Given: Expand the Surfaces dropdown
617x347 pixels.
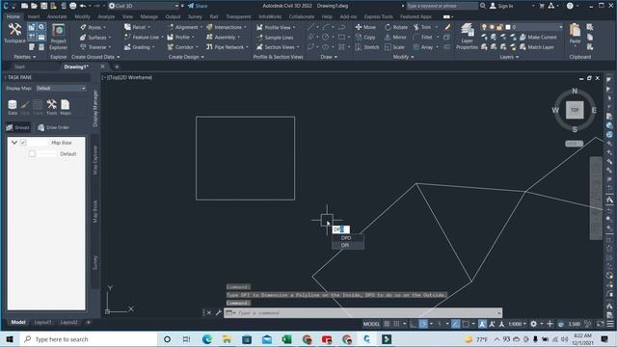Looking at the screenshot, I should (109, 38).
